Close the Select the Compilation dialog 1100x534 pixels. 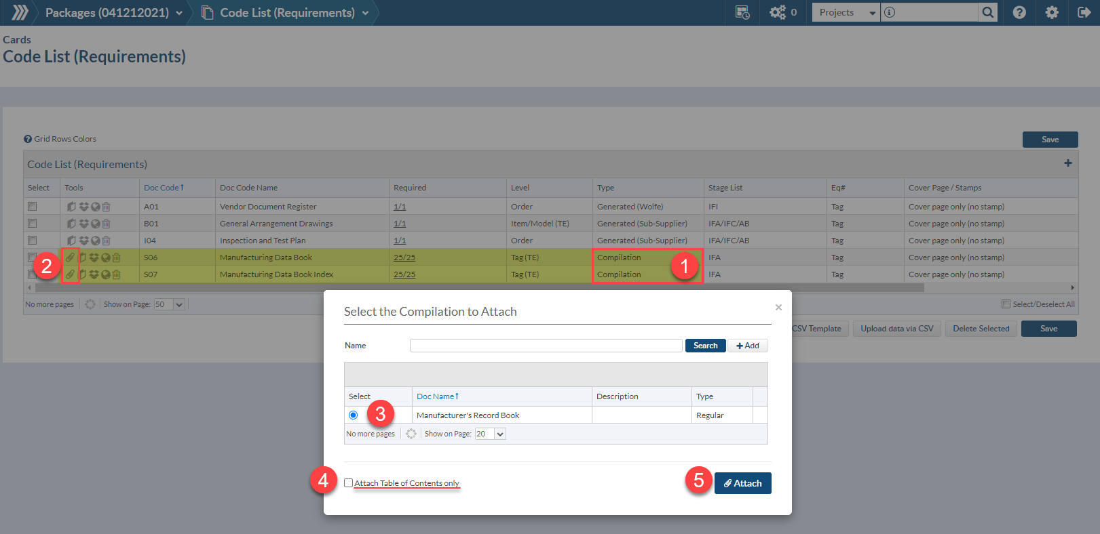click(x=778, y=307)
